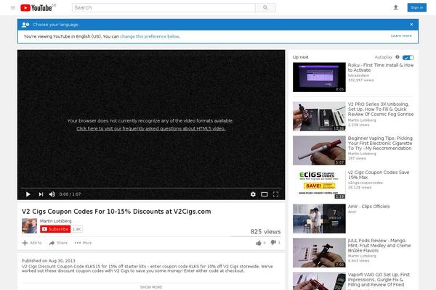Like the video with thumbs up
This screenshot has height=290, width=436.
coord(258,243)
